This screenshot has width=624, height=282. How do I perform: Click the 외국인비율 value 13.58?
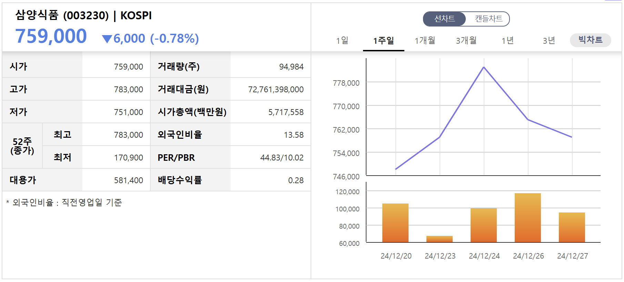point(294,135)
